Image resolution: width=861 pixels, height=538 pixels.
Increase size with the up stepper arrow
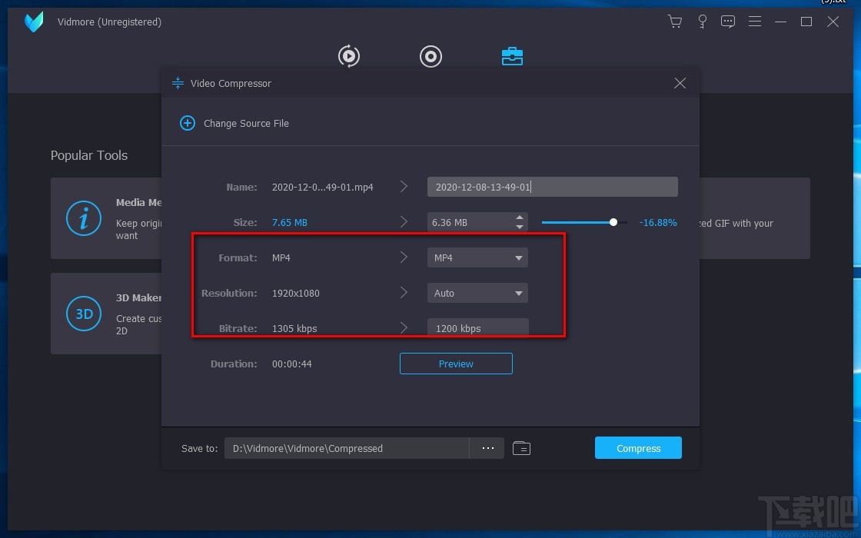coord(520,218)
